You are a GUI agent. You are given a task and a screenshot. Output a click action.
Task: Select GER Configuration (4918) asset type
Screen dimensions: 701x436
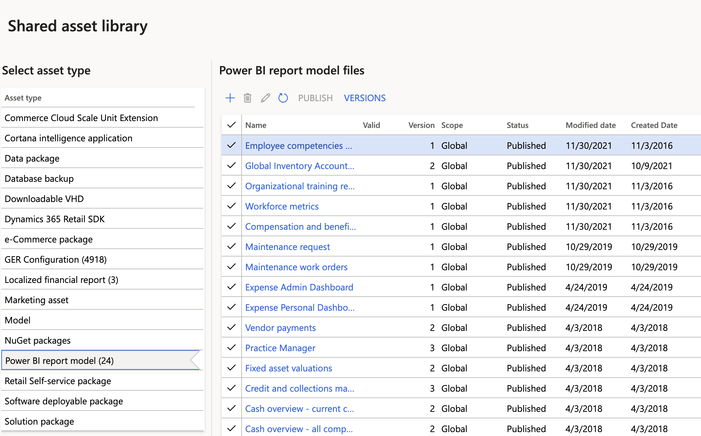pyautogui.click(x=56, y=259)
